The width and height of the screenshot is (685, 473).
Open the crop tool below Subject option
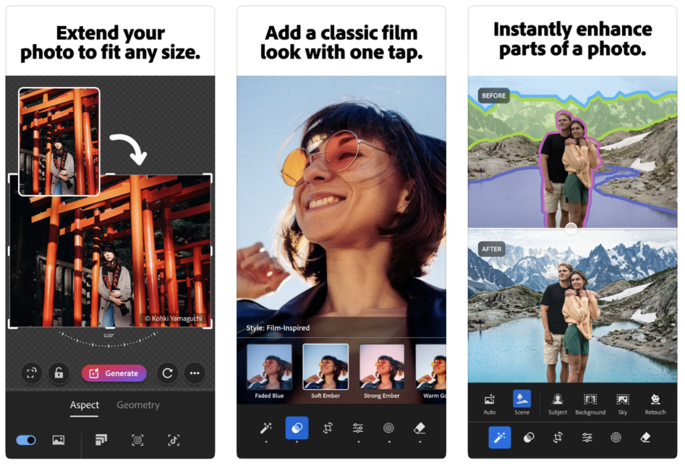click(x=558, y=437)
